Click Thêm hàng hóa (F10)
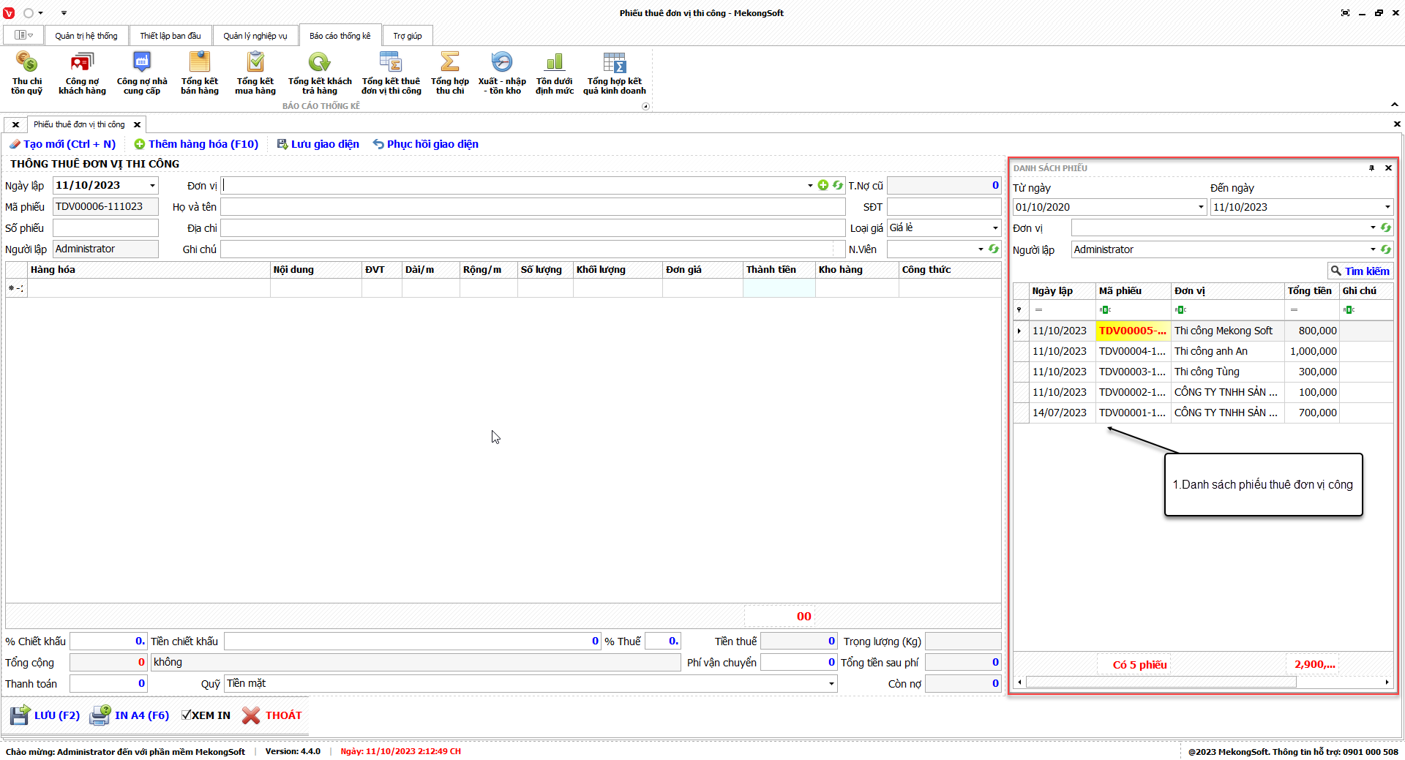Image resolution: width=1405 pixels, height=760 pixels. [196, 144]
